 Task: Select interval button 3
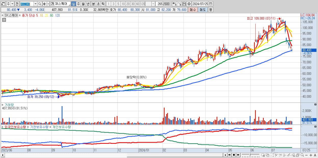coord(113,4)
